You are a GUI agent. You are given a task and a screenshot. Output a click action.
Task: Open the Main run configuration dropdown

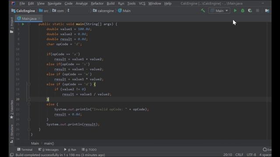pos(219,10)
